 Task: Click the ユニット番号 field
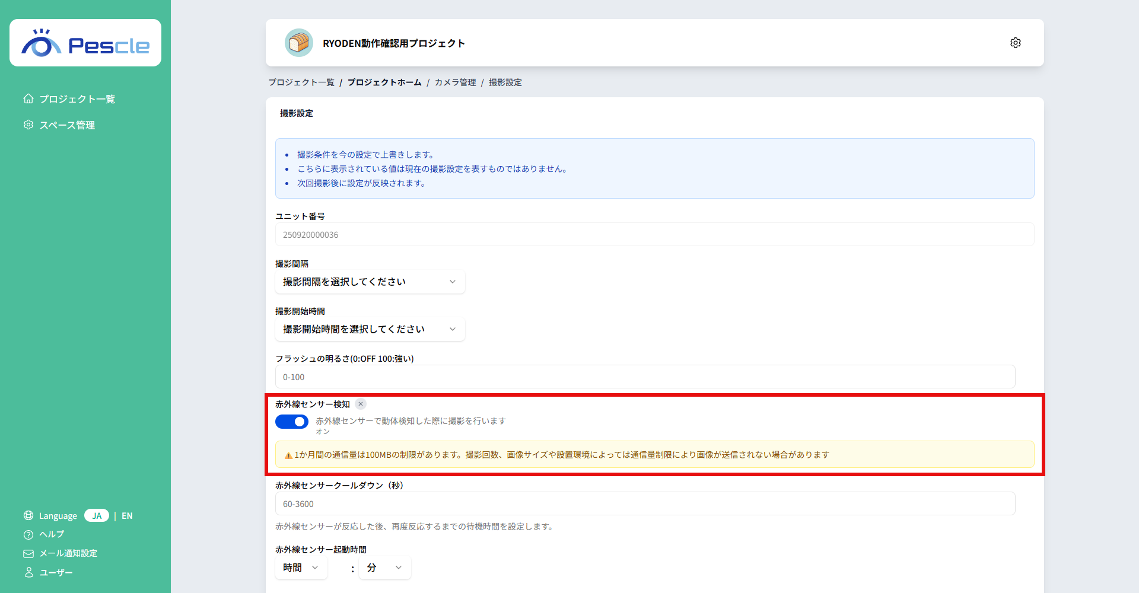pos(654,234)
